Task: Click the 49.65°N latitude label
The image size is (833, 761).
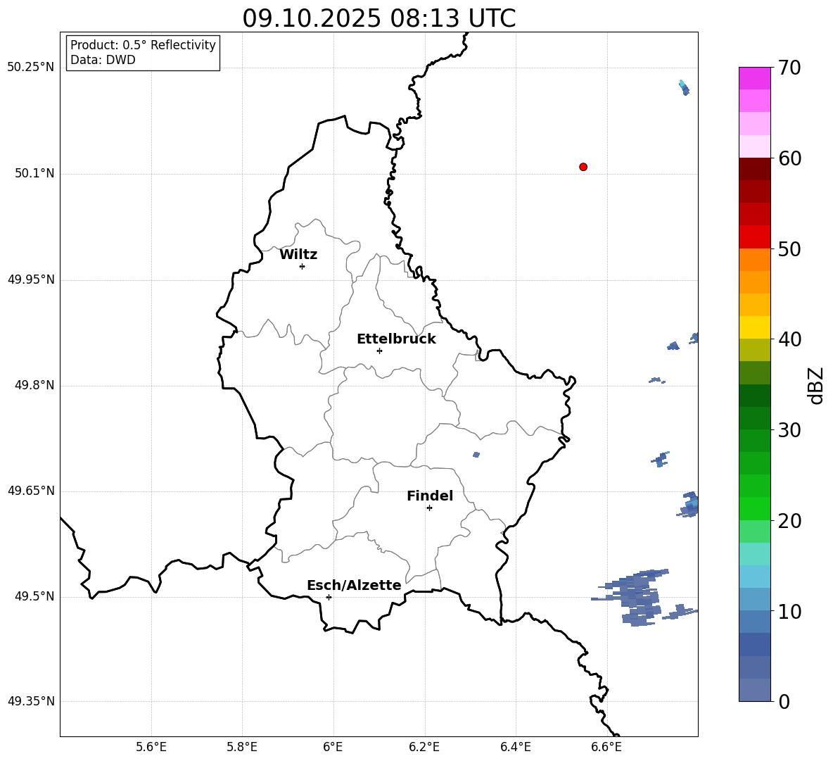Action: [31, 491]
